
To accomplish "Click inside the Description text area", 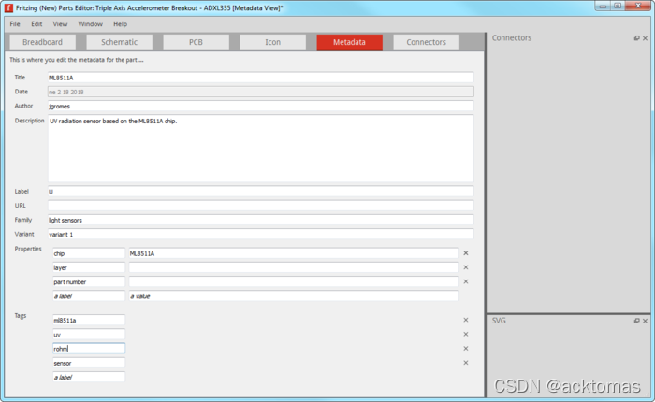I will click(261, 149).
